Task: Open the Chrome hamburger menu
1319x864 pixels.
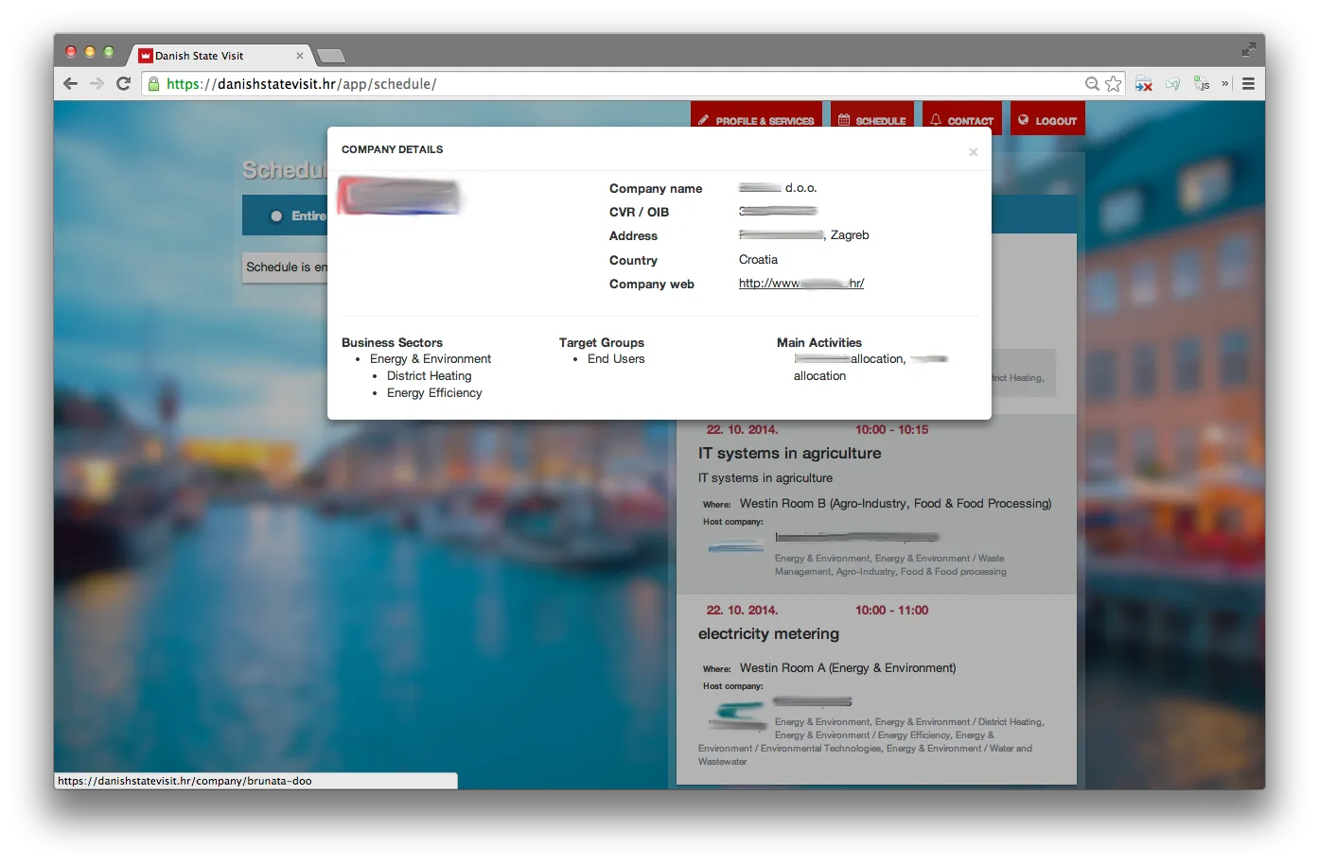Action: pos(1248,83)
